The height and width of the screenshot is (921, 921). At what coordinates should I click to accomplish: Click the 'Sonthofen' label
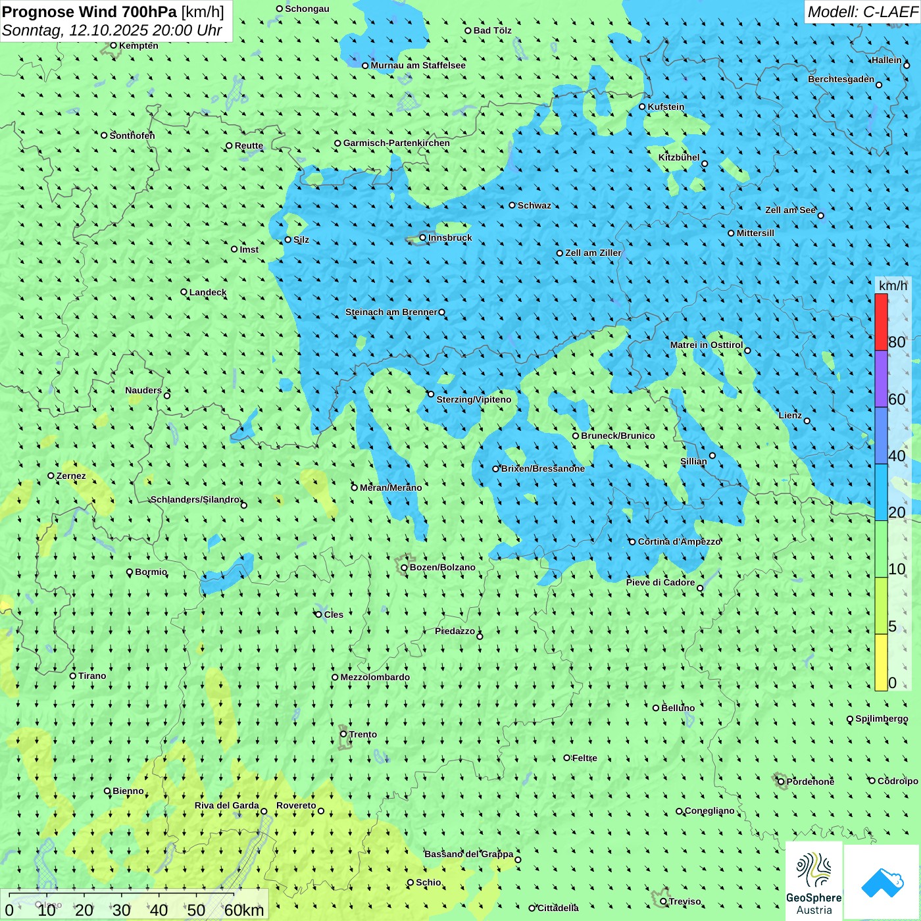tap(132, 136)
